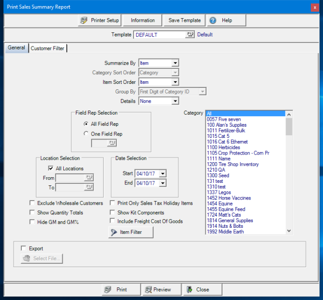This screenshot has width=323, height=300.
Task: Click the Preview magnifier icon
Action: tap(148, 290)
